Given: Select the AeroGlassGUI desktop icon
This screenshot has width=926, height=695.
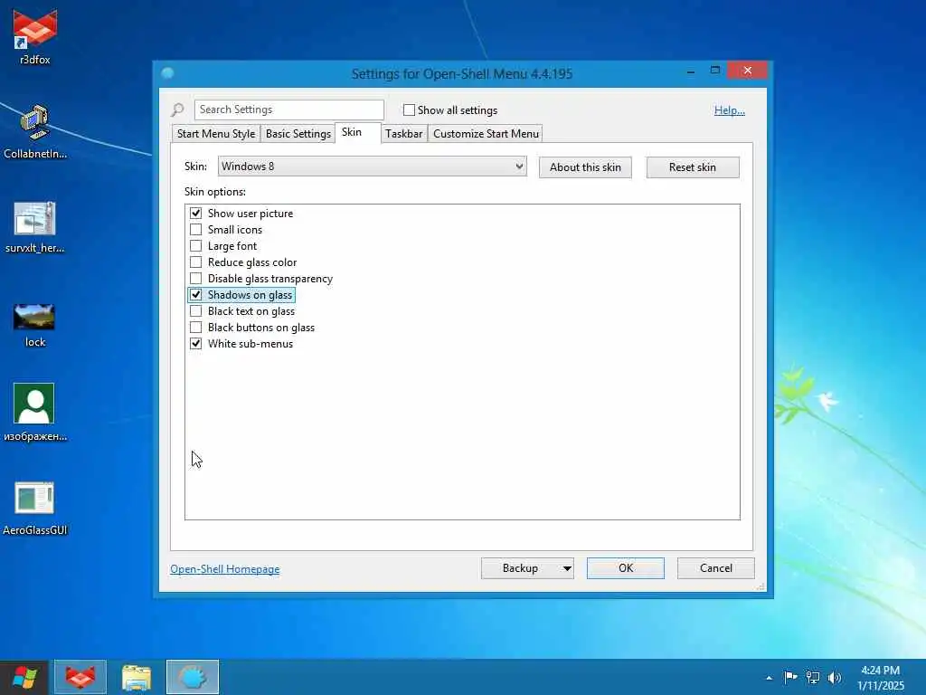Looking at the screenshot, I should click(35, 509).
